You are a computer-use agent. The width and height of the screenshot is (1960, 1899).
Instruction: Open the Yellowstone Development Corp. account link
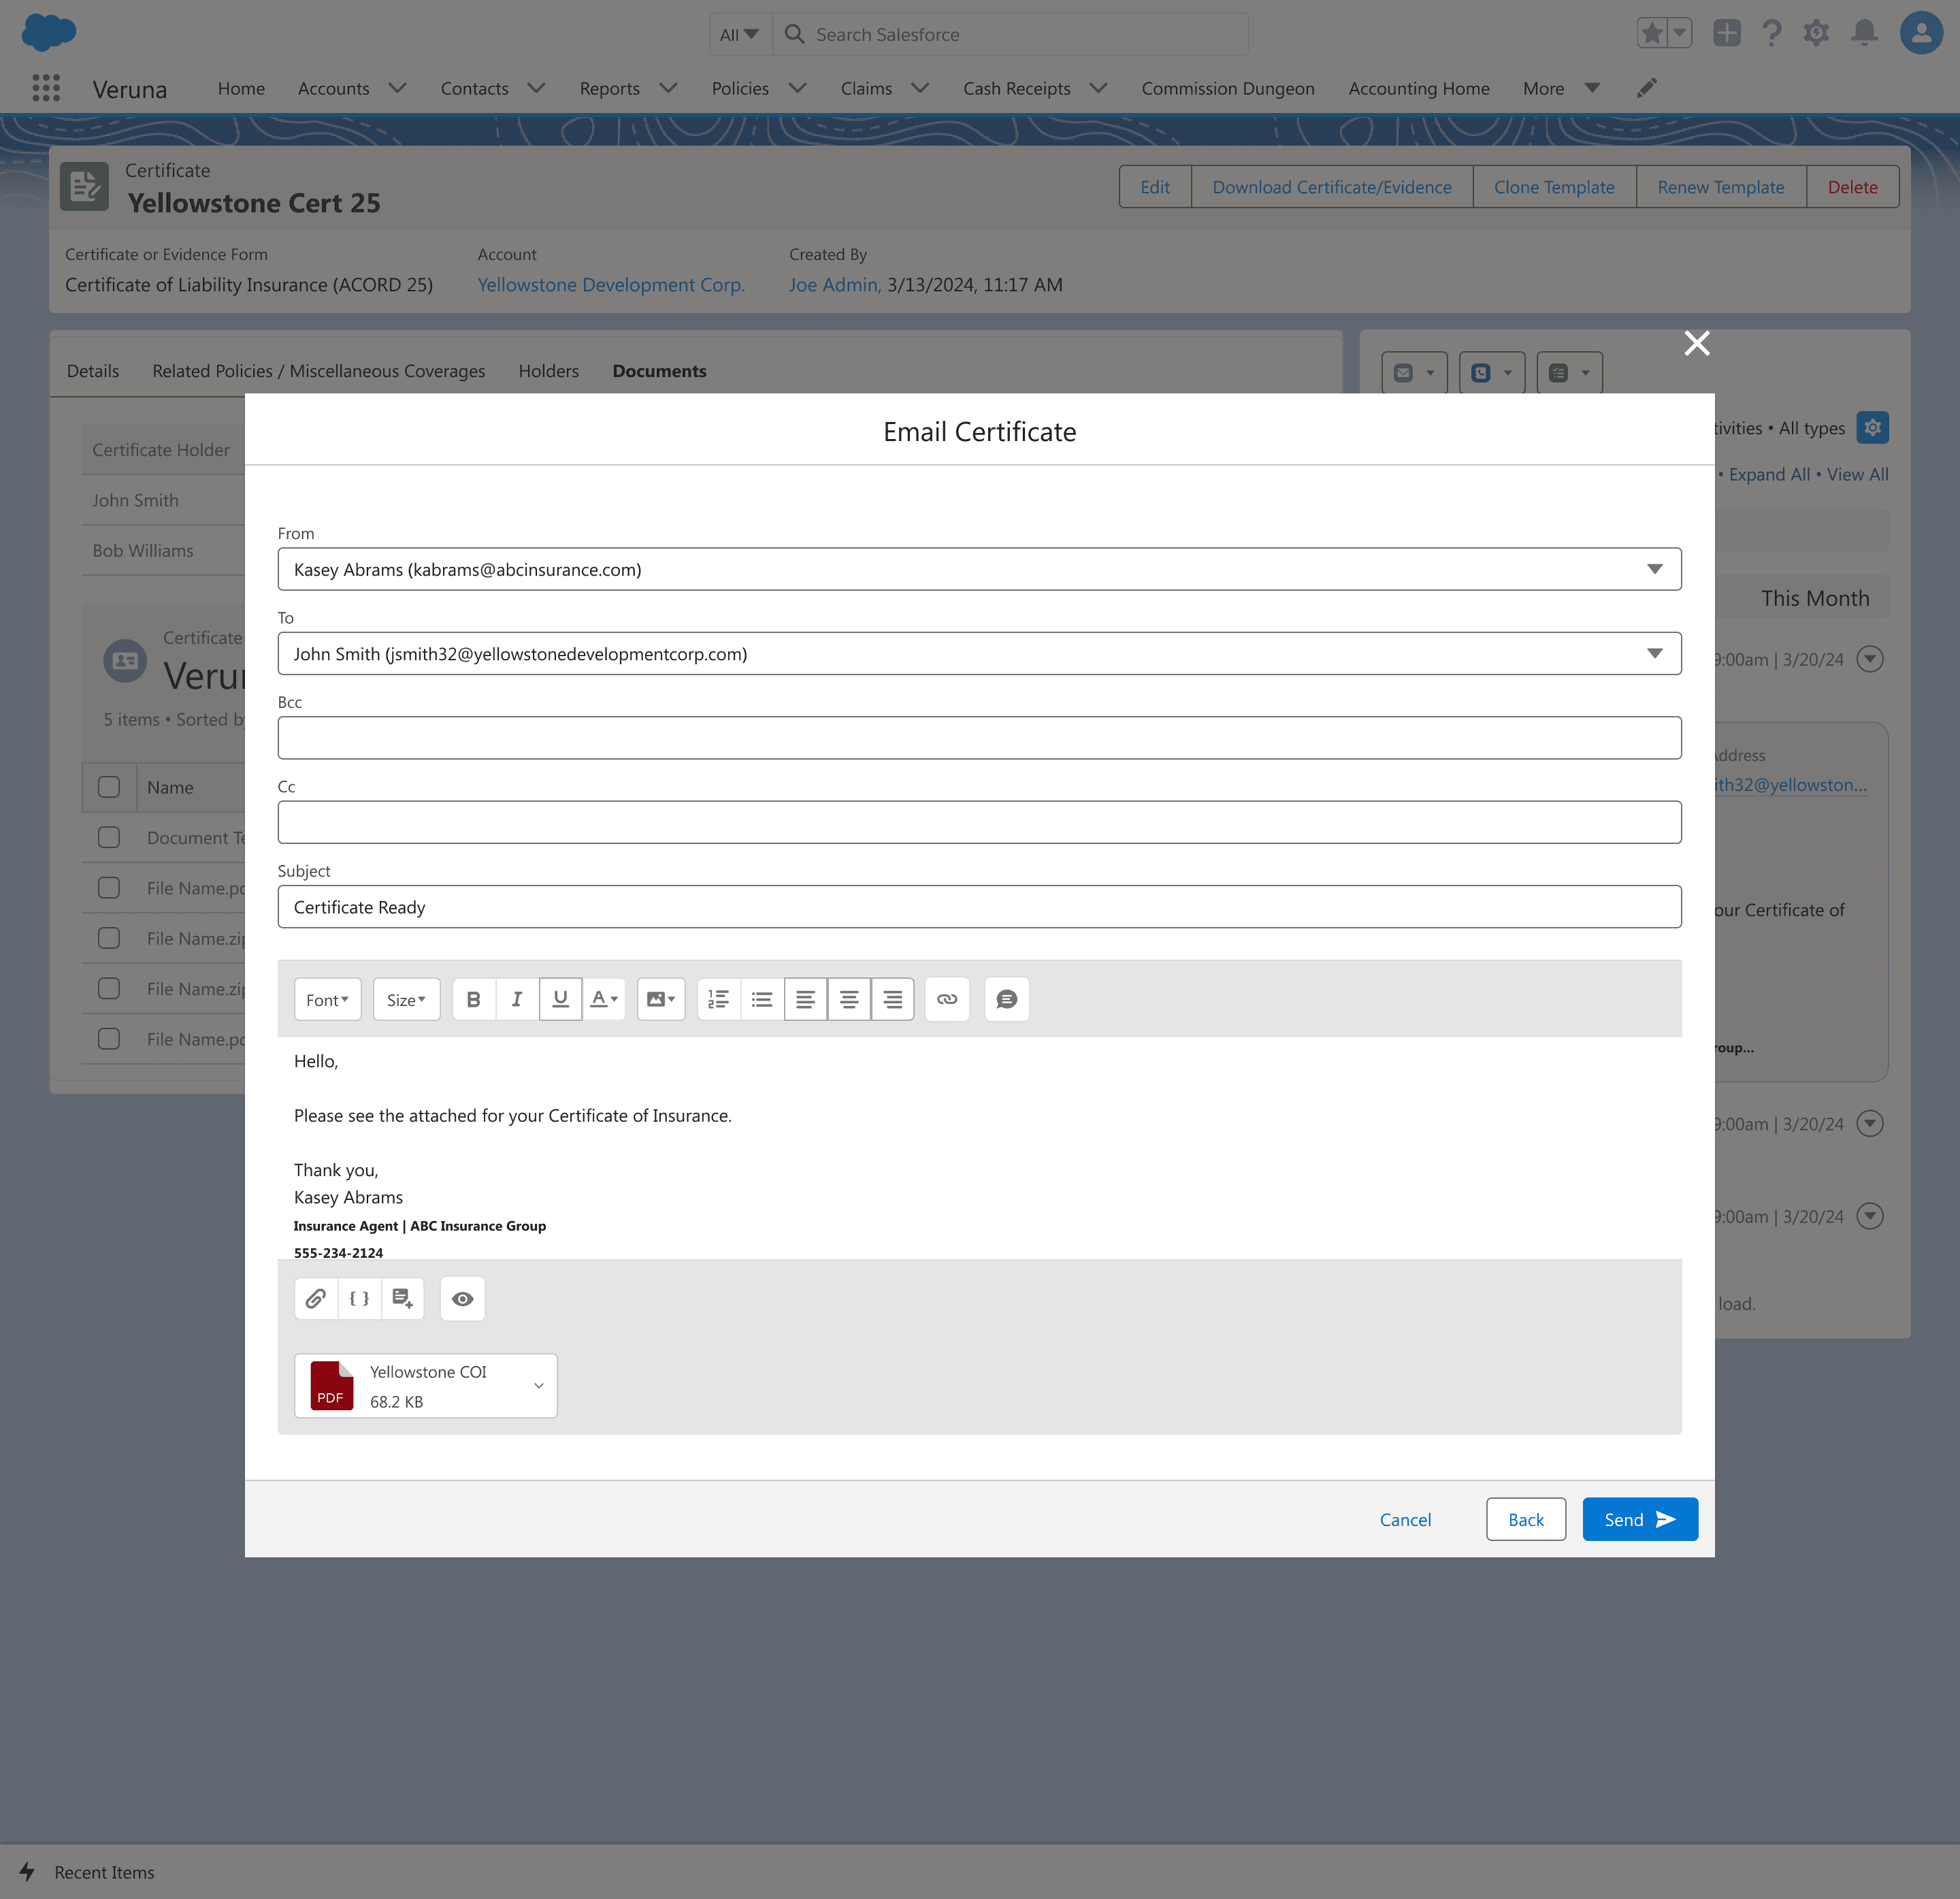611,285
